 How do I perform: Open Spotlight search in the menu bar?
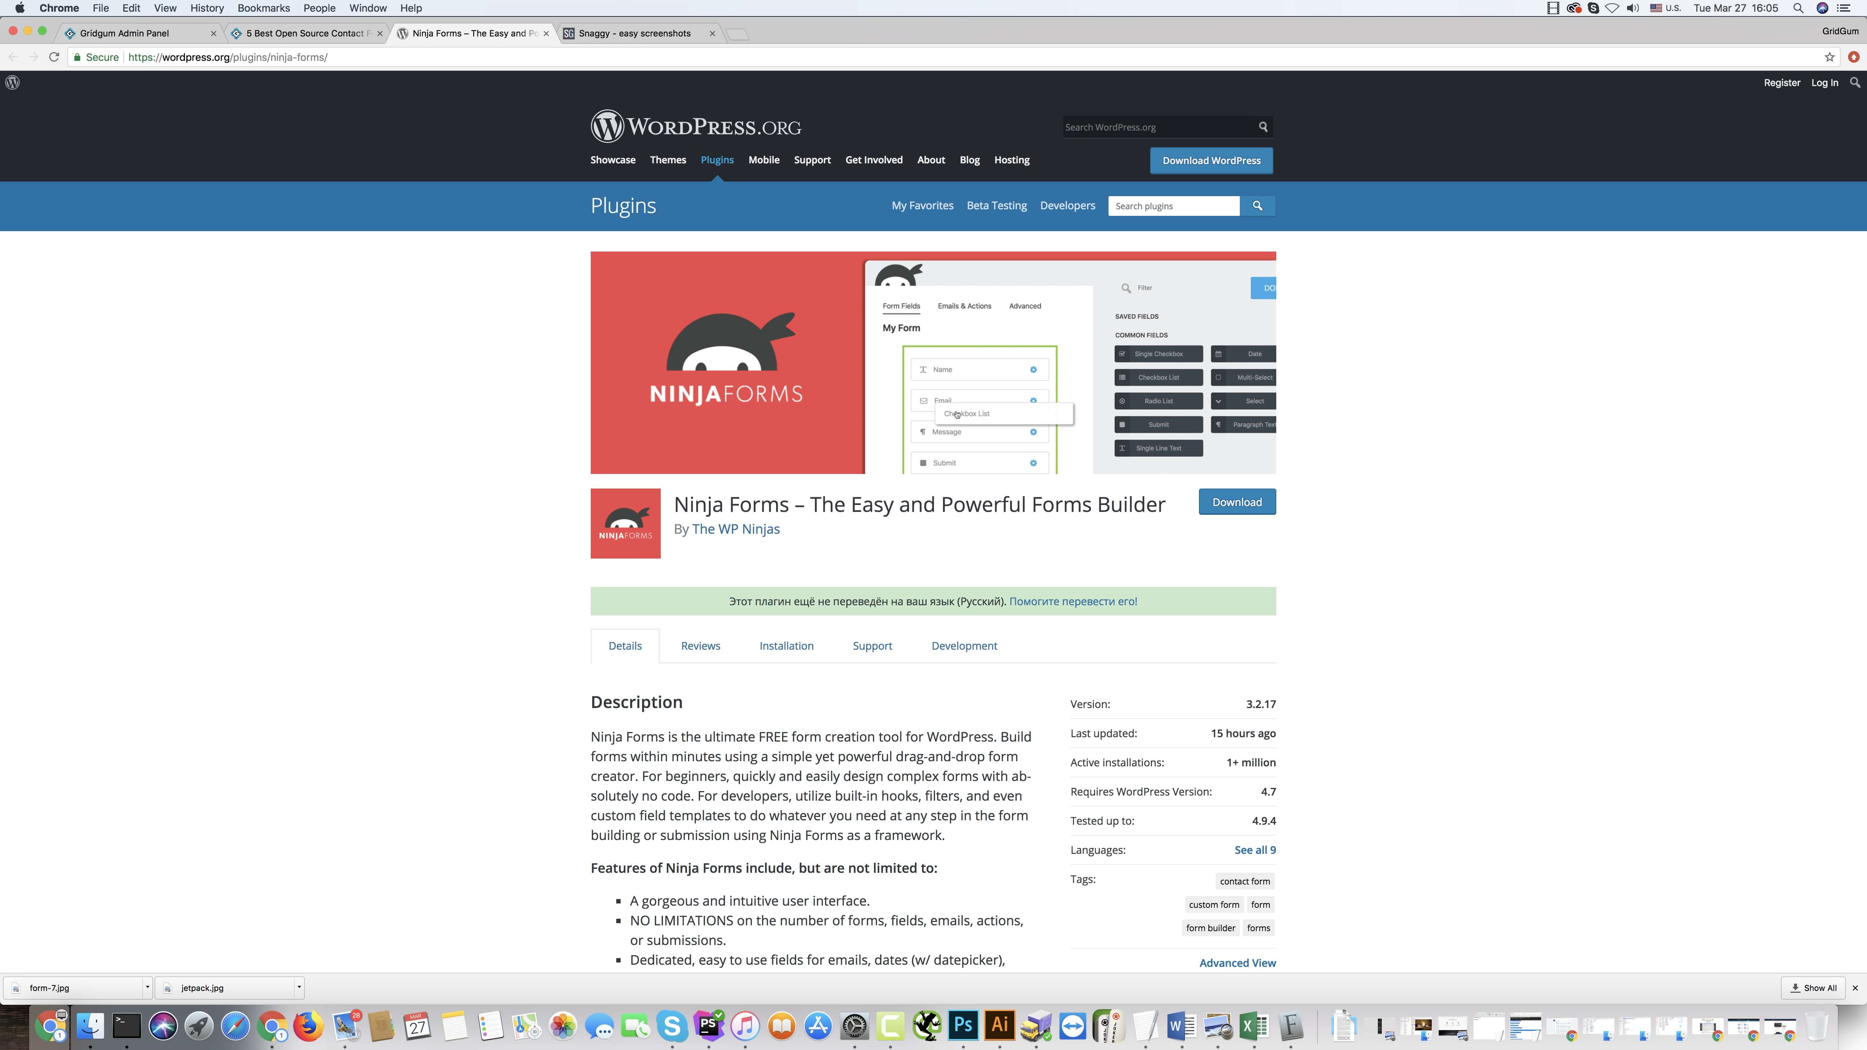(x=1798, y=8)
